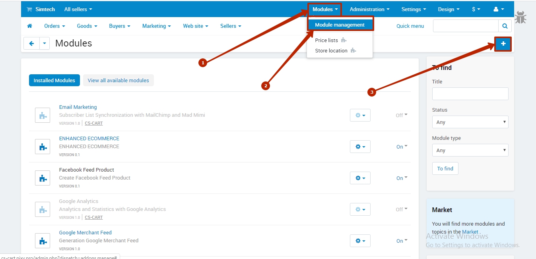This screenshot has height=259, width=536.
Task: Click the To find button
Action: pos(445,168)
